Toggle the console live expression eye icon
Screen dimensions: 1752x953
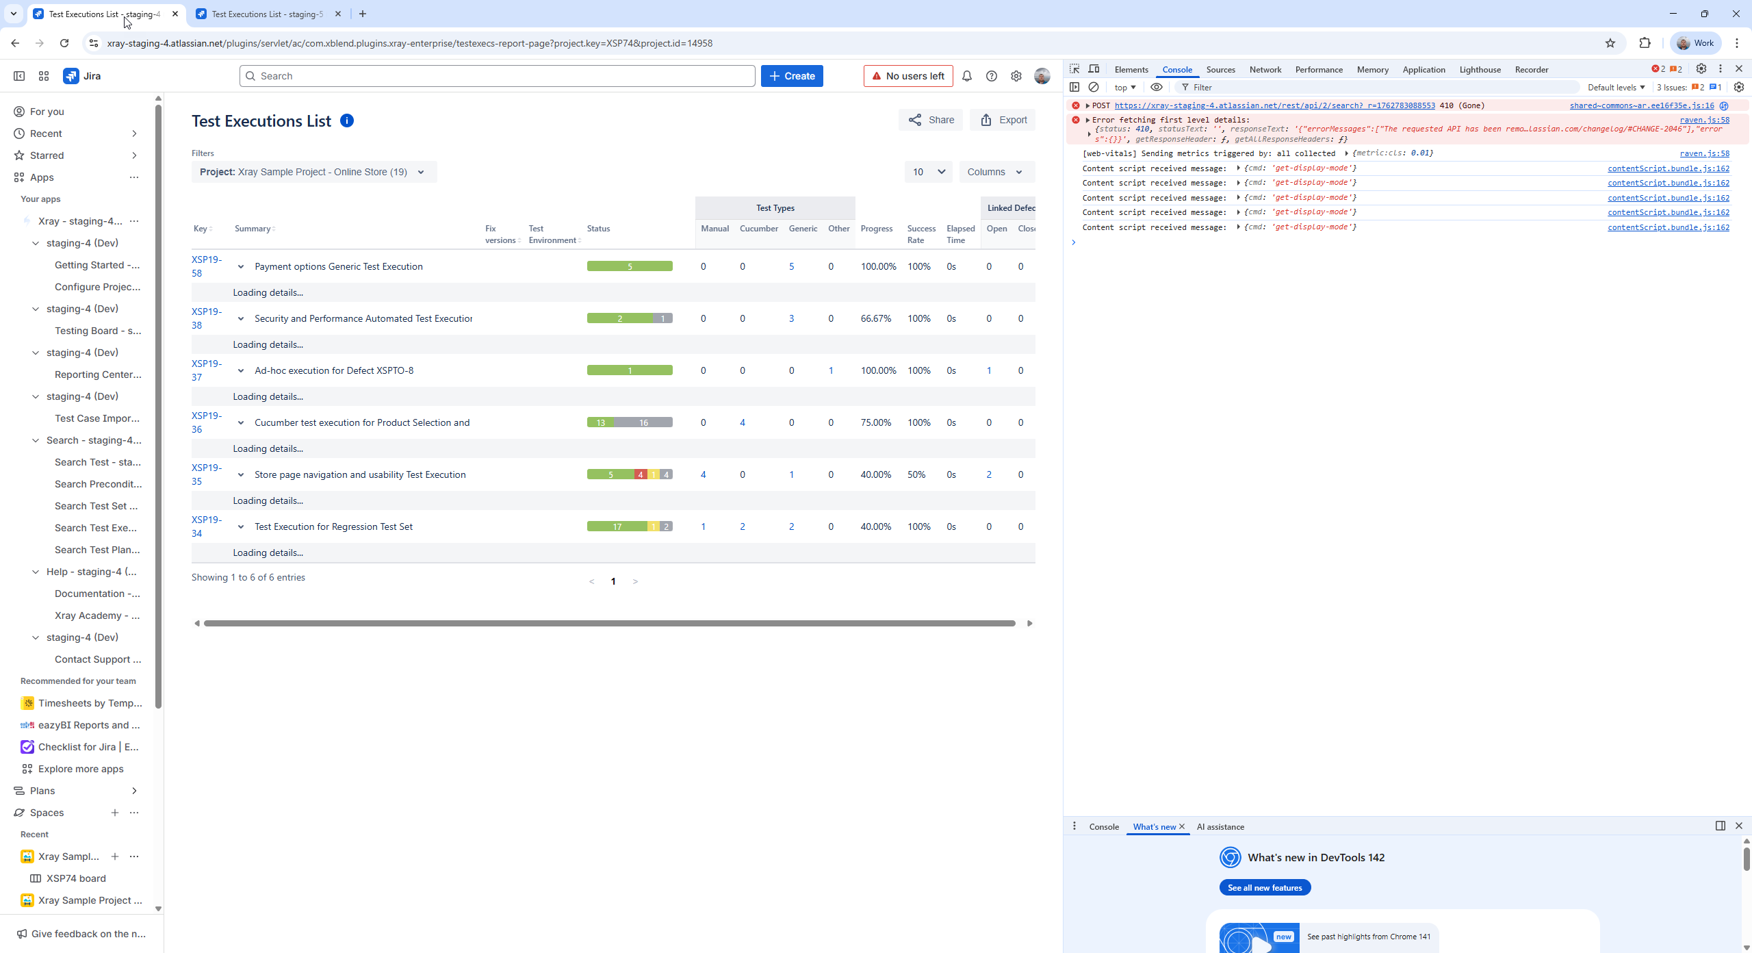tap(1157, 87)
